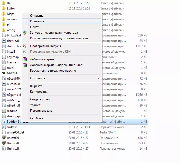This screenshot has height=163, width=180.
Task: Click the administrator shield icon
Action: (x=25, y=33)
